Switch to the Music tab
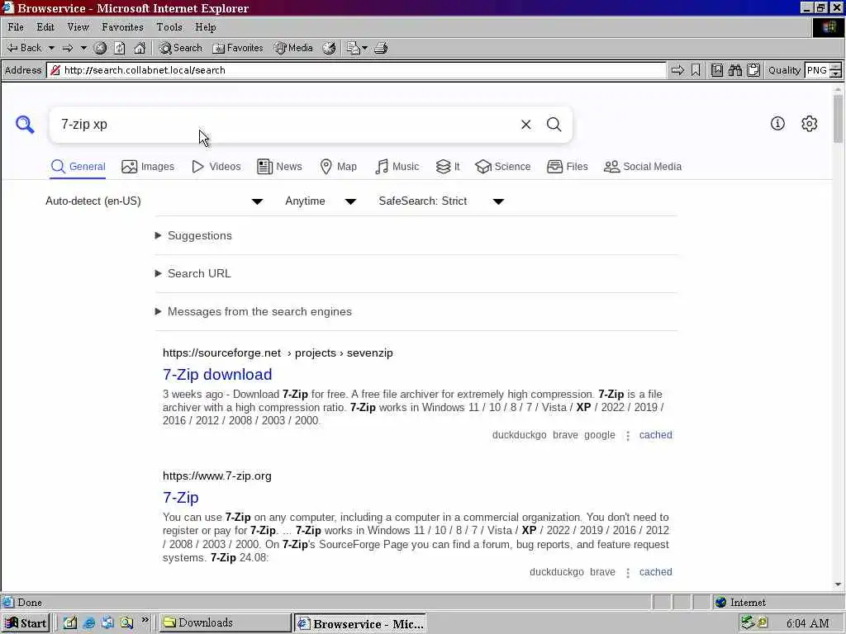Screen dimensions: 846x634 (397, 167)
